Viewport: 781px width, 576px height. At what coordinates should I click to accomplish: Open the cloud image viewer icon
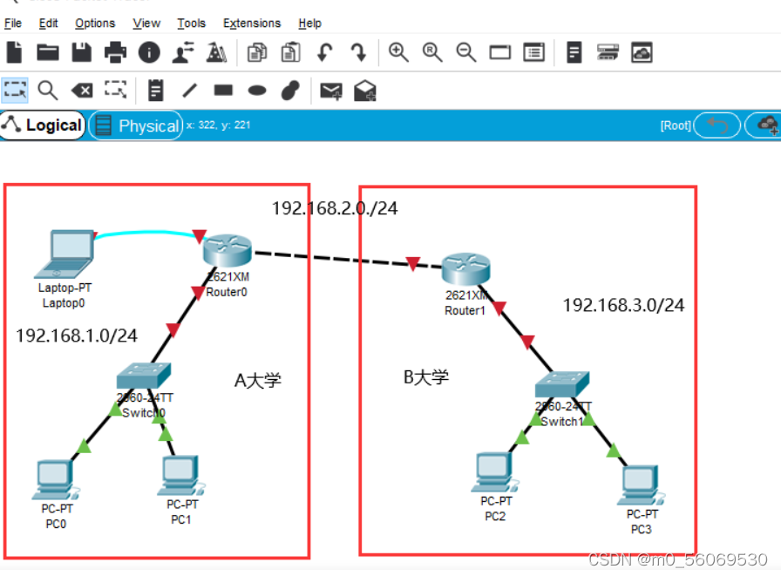tap(642, 52)
